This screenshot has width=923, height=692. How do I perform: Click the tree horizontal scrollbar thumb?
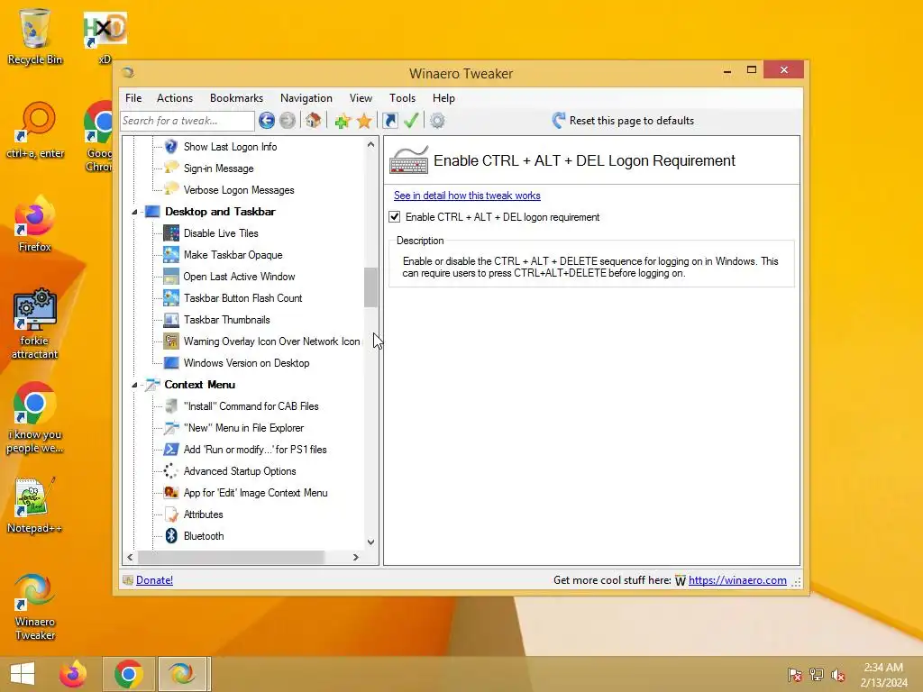[231, 557]
